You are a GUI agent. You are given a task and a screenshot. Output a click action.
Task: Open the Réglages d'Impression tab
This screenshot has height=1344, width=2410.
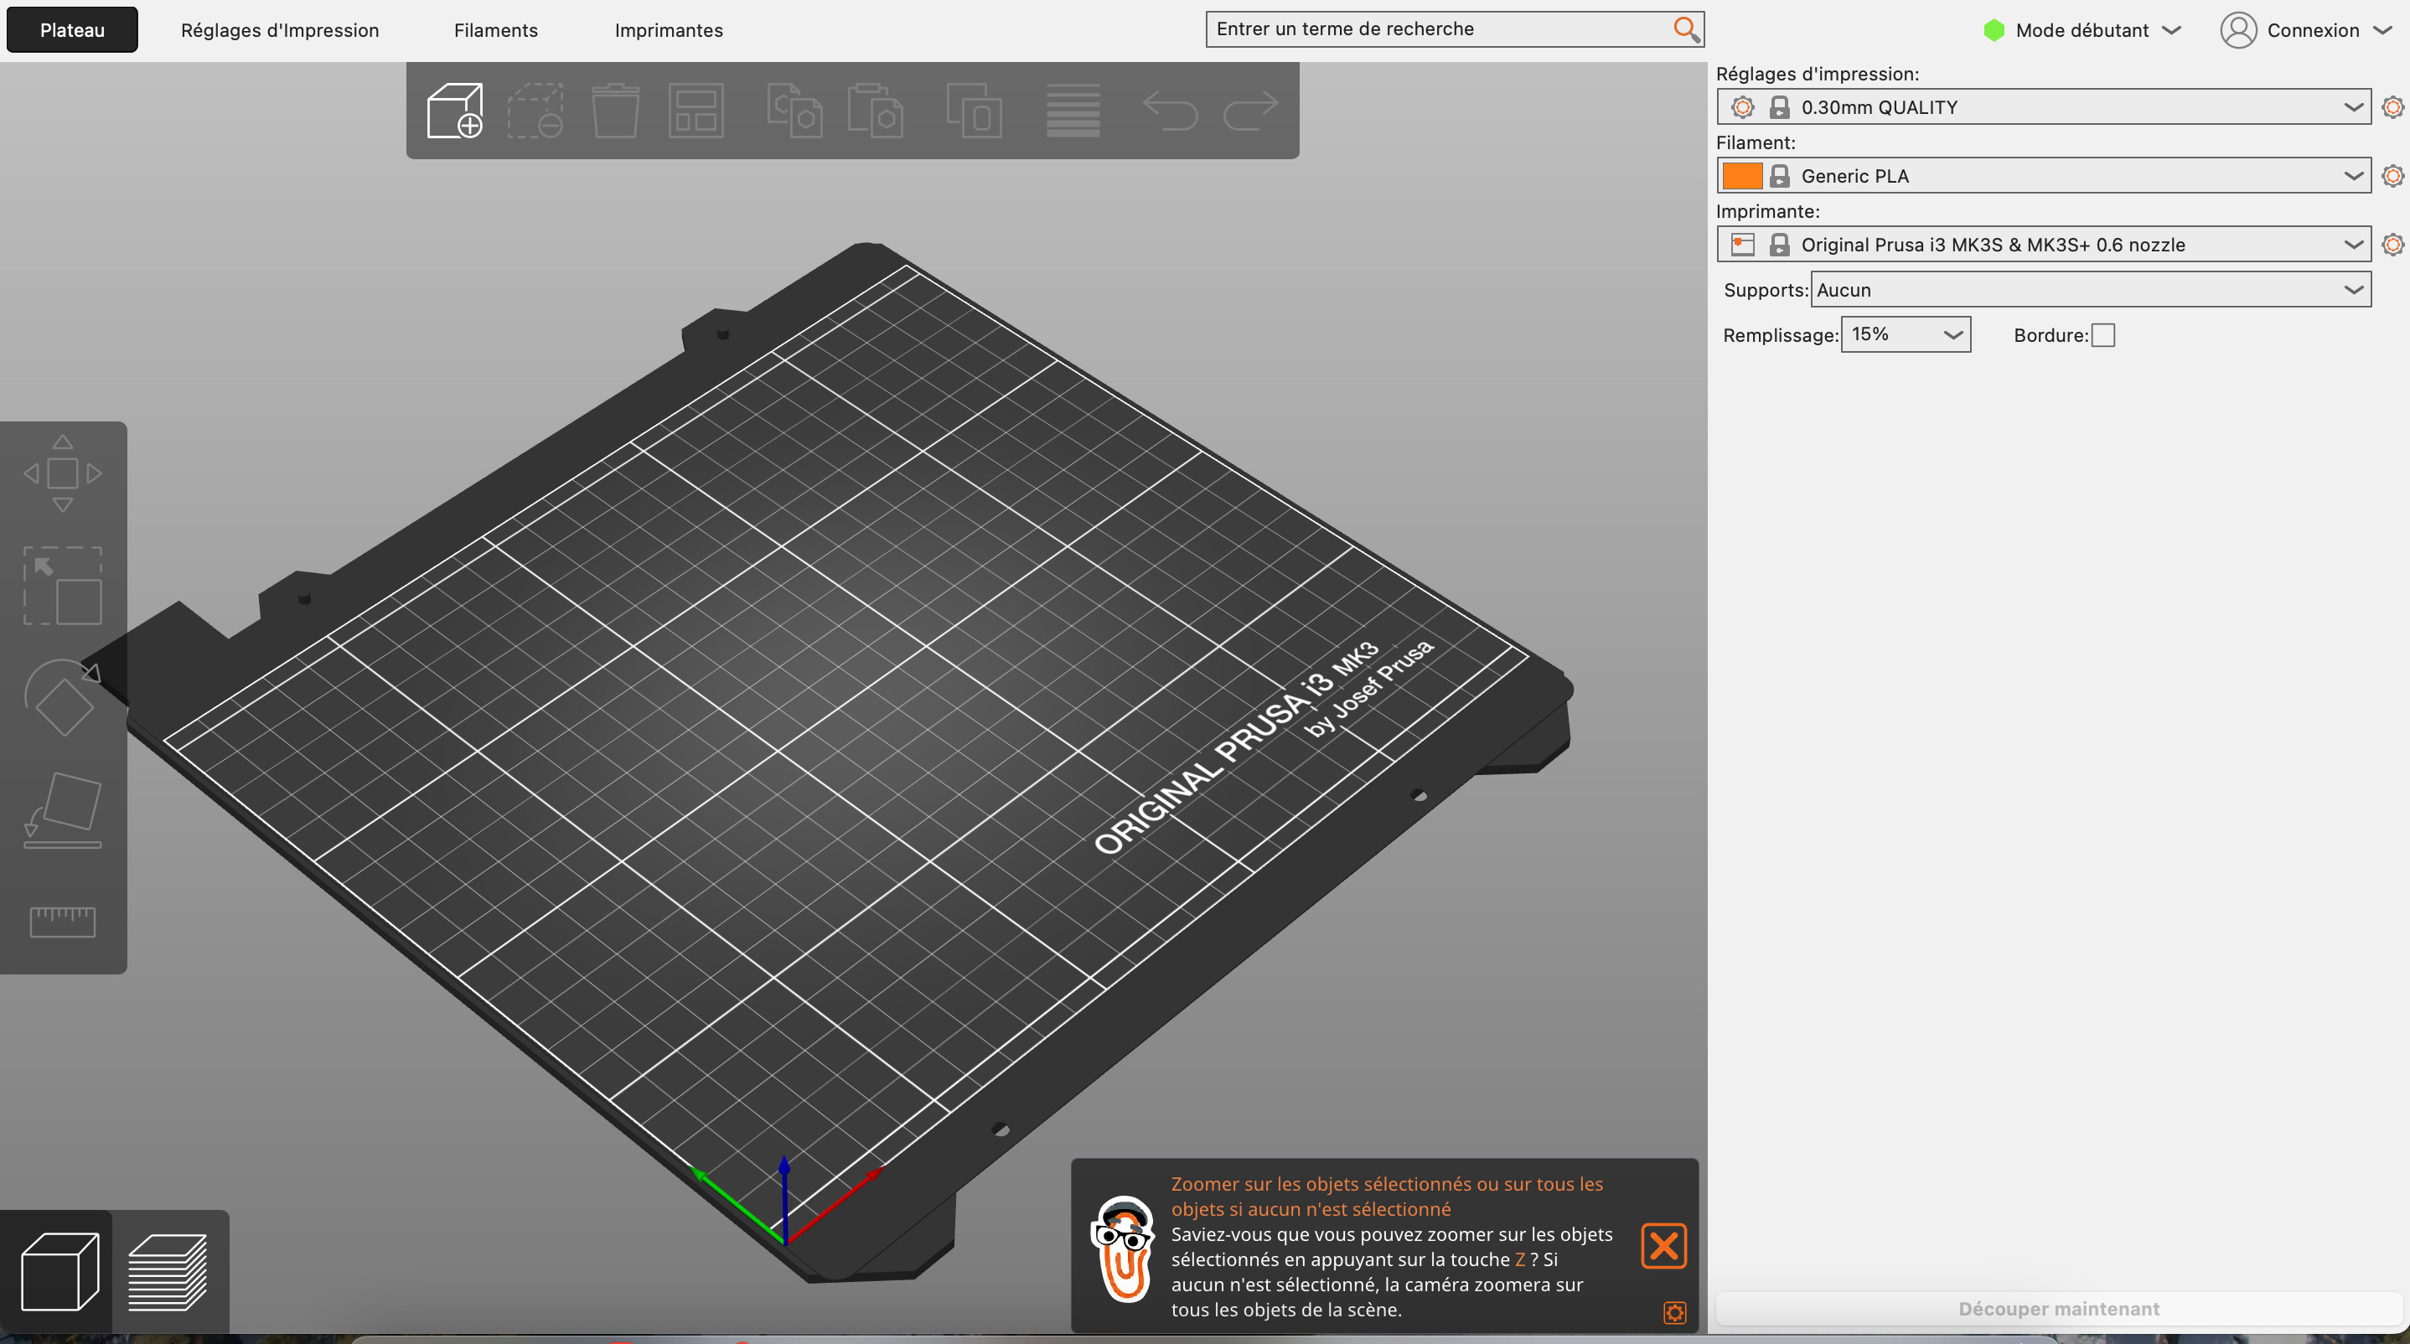pyautogui.click(x=280, y=30)
